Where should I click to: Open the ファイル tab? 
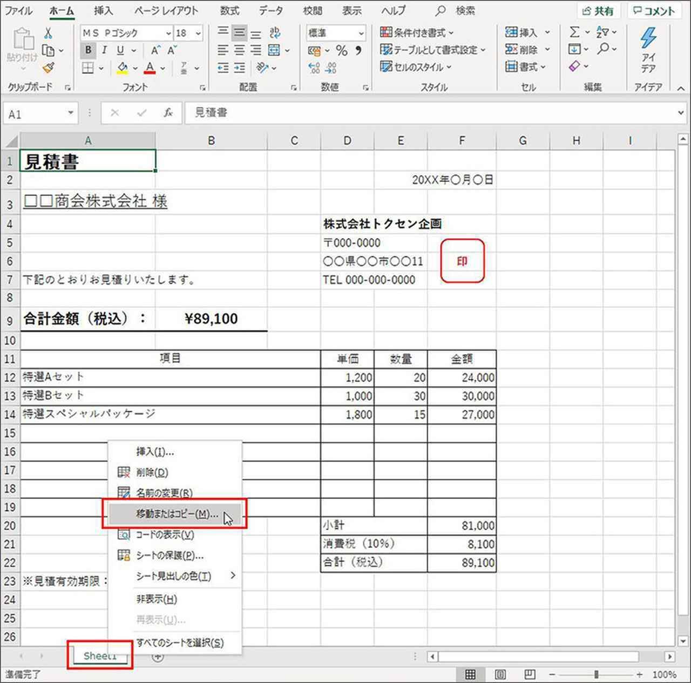click(19, 10)
